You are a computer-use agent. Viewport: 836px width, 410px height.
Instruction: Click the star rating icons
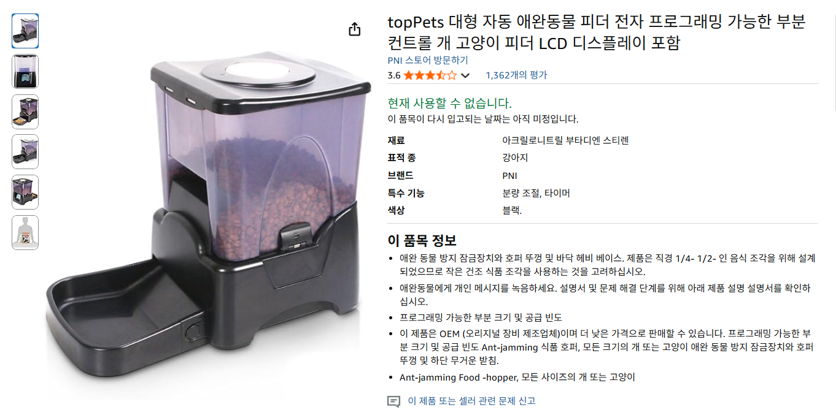pos(430,75)
